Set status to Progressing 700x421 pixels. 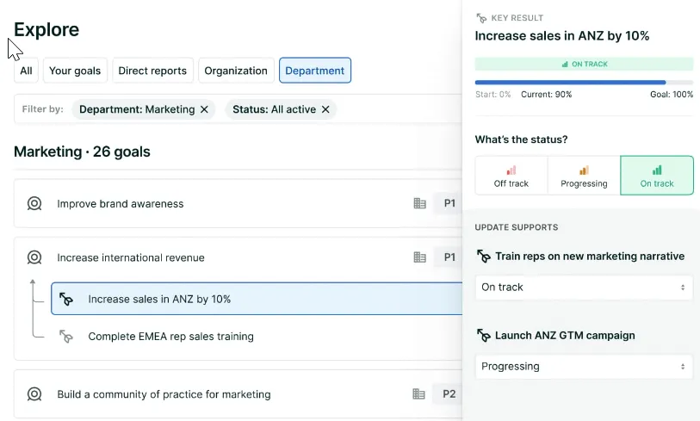[x=584, y=176]
